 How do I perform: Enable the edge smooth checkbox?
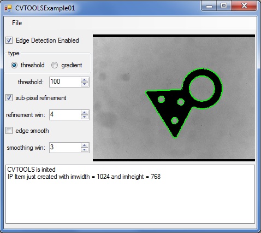pyautogui.click(x=9, y=131)
